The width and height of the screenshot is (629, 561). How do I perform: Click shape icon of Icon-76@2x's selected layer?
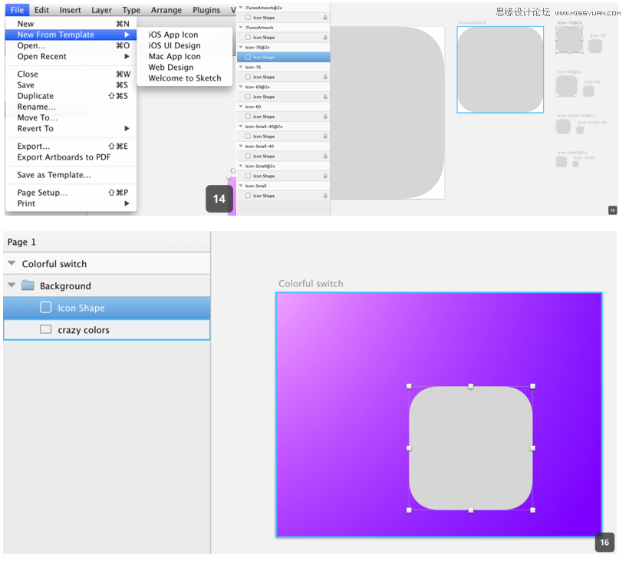(x=248, y=57)
